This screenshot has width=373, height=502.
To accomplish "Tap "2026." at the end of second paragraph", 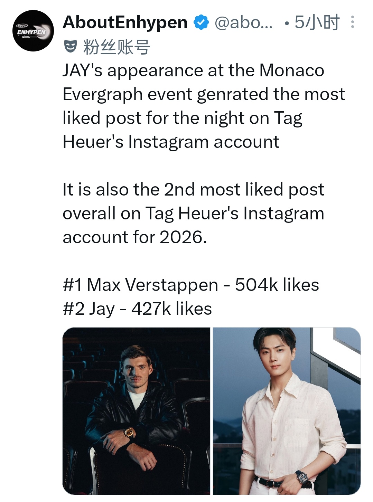I will 183,237.
